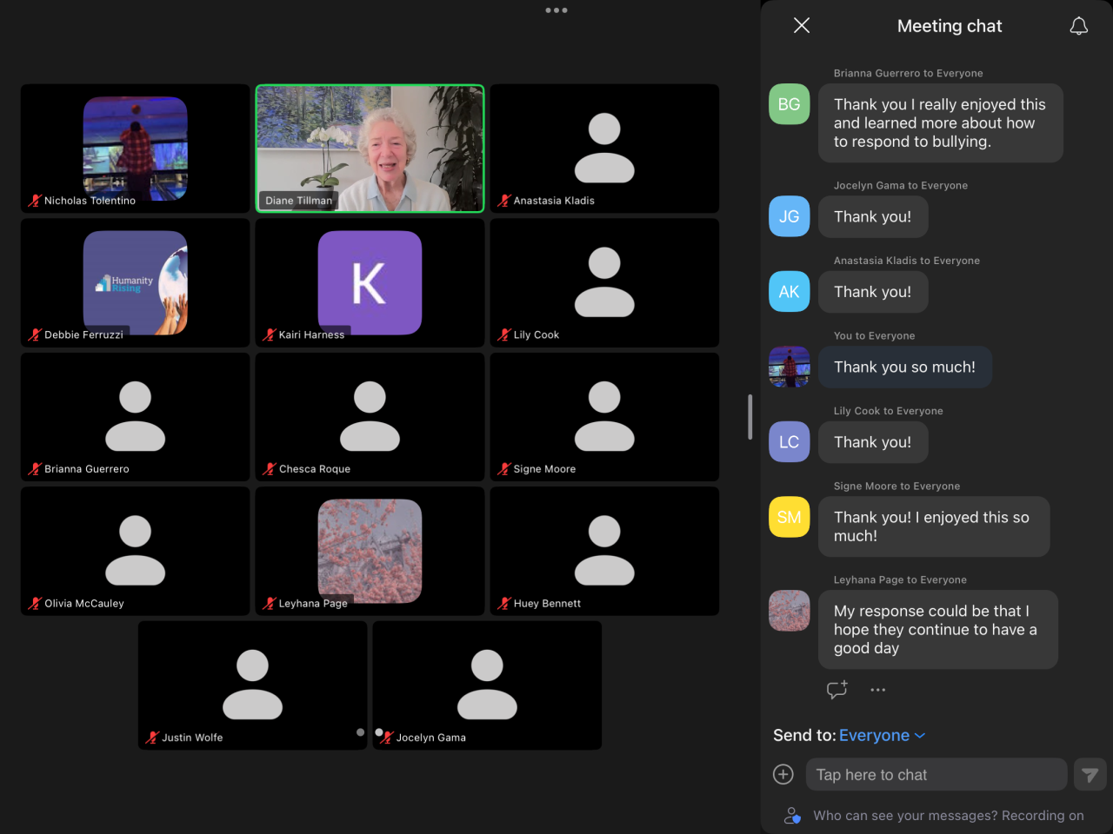The image size is (1113, 834).
Task: Select Diane Tillman's video tile
Action: coord(370,148)
